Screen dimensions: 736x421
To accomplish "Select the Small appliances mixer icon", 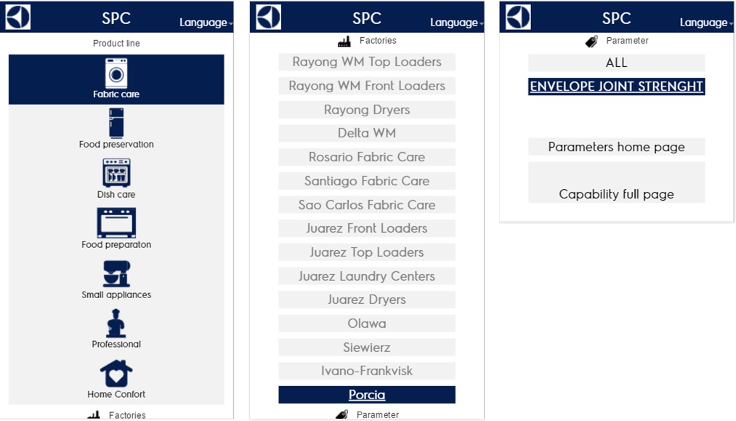I will [116, 273].
